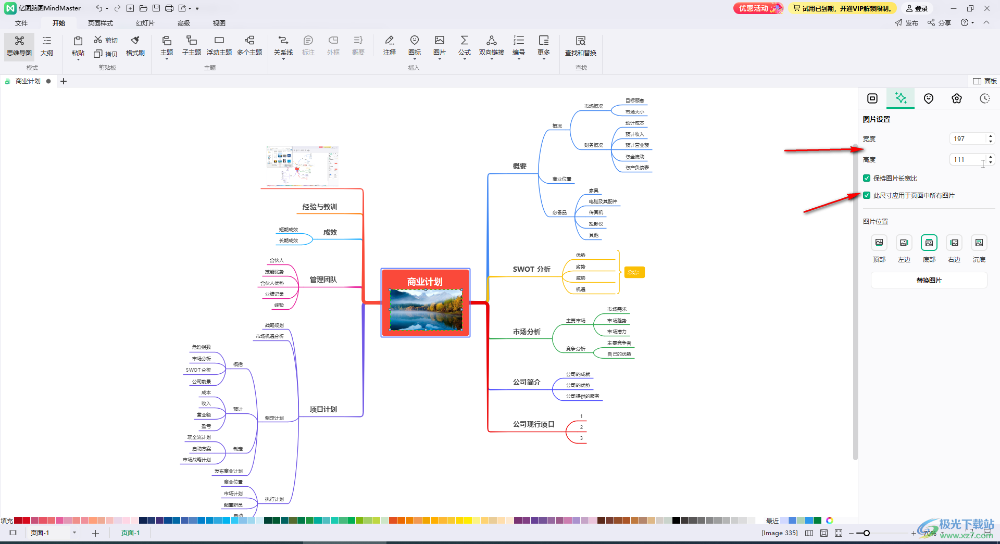The width and height of the screenshot is (1000, 544).
Task: Open the history clock panel tab
Action: [985, 98]
